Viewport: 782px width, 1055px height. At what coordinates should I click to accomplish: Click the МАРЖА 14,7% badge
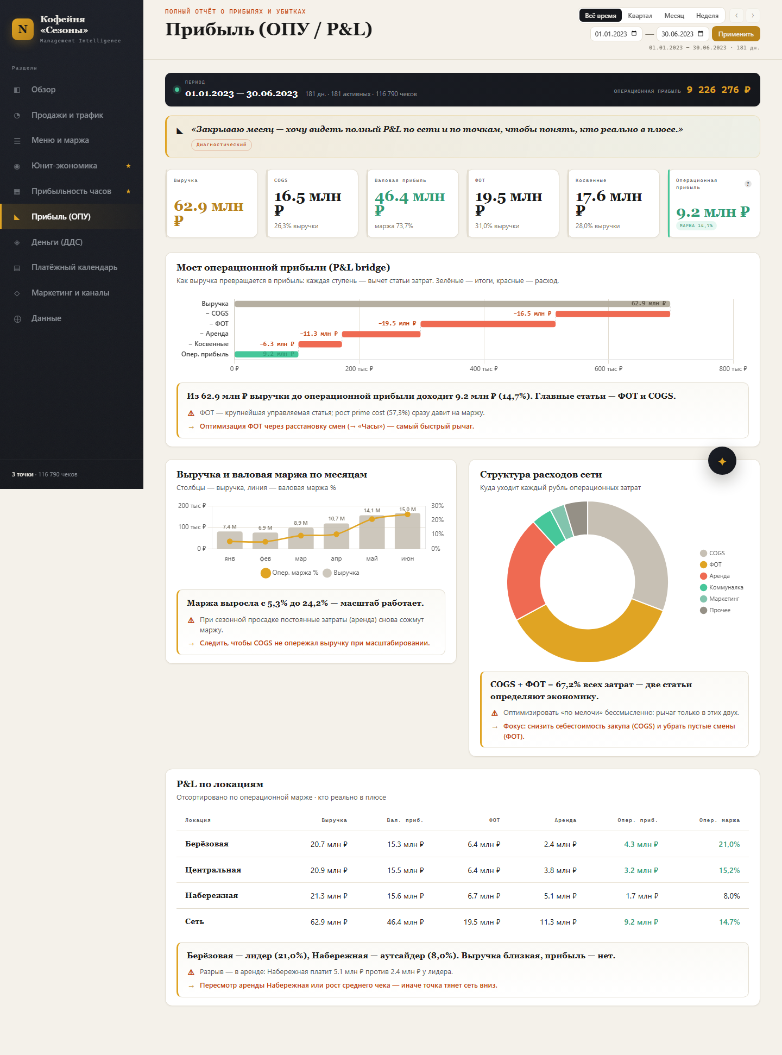coord(696,225)
